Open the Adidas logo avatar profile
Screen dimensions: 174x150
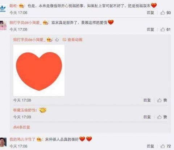tap(3, 9)
